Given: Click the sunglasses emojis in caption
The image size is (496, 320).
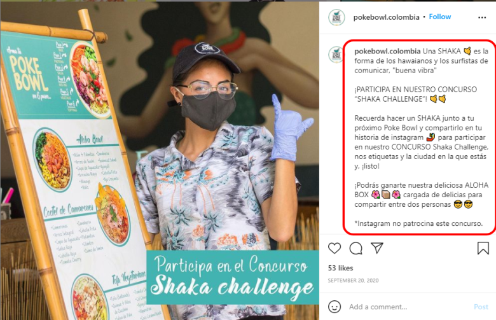Looking at the screenshot, I should [463, 204].
